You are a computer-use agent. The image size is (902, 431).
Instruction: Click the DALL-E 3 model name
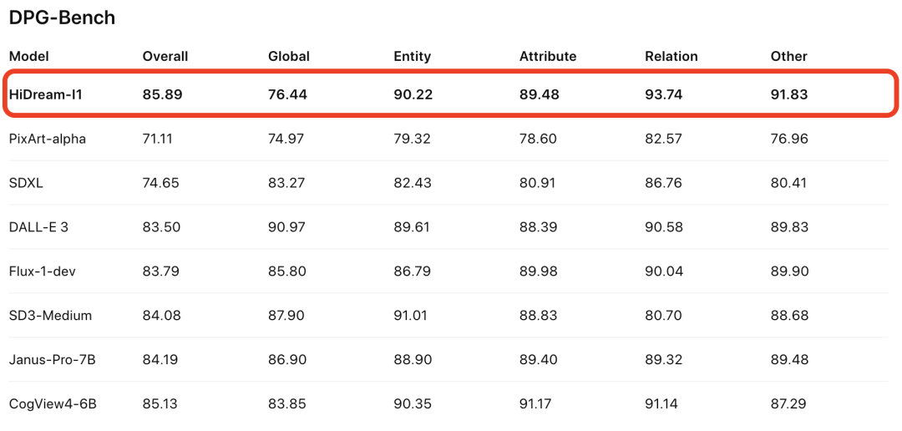38,227
